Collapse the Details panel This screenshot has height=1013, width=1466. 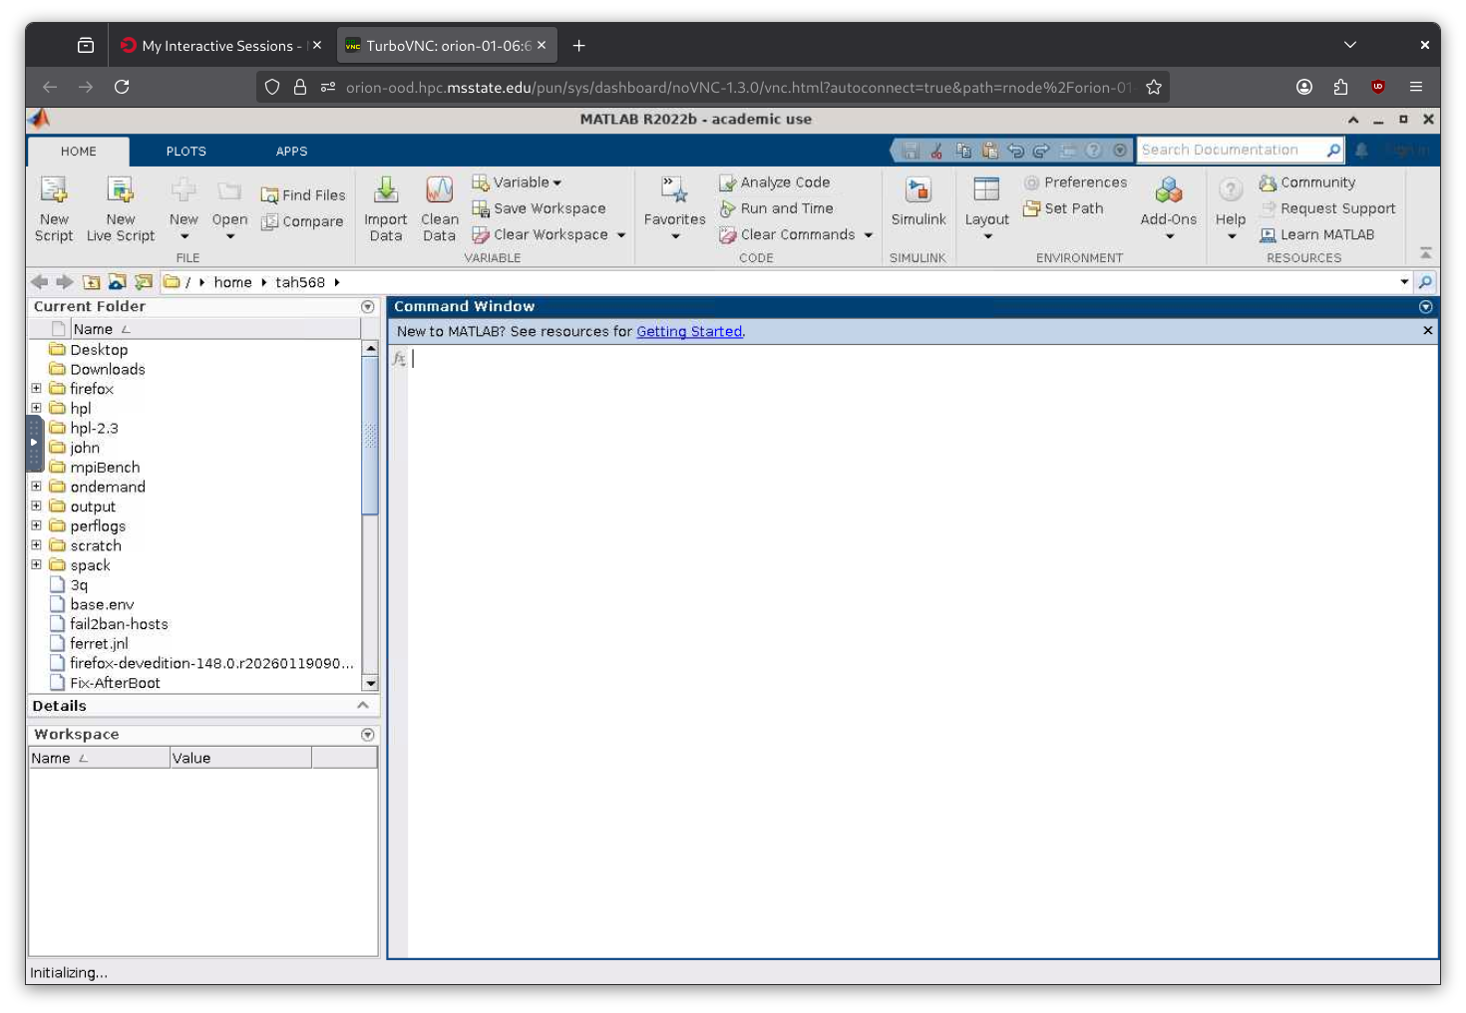click(x=363, y=705)
